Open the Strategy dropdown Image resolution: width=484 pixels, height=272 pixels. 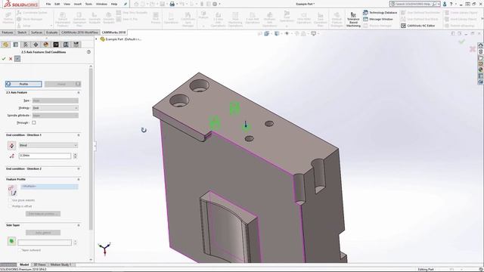[x=55, y=108]
